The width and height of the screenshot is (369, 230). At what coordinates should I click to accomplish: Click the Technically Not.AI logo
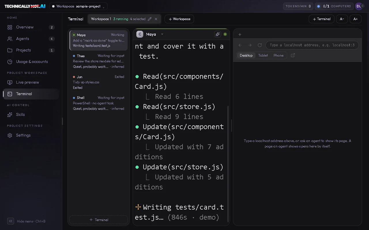tap(25, 6)
